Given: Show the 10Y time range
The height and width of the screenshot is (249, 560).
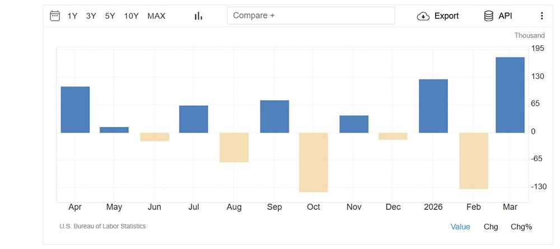Looking at the screenshot, I should [x=132, y=16].
